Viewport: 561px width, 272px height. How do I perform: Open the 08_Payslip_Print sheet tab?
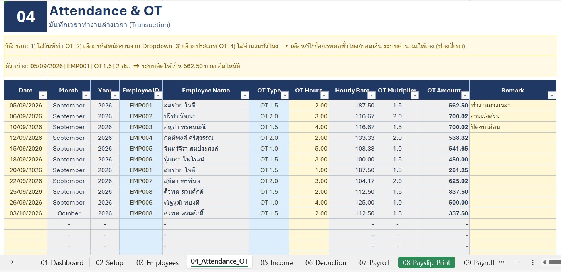(x=426, y=263)
